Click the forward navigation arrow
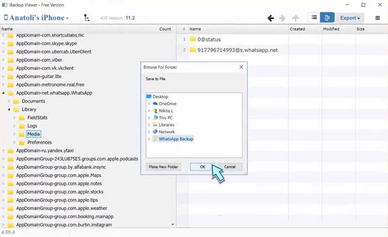 (x=283, y=18)
